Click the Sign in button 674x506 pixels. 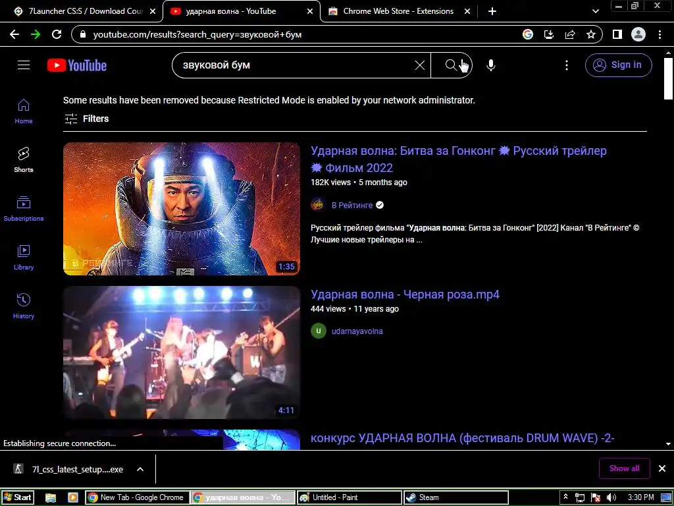(619, 65)
